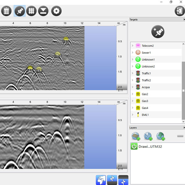Remove layer using the gray minus button
Viewport: 185px width, 185px height.
point(180,136)
